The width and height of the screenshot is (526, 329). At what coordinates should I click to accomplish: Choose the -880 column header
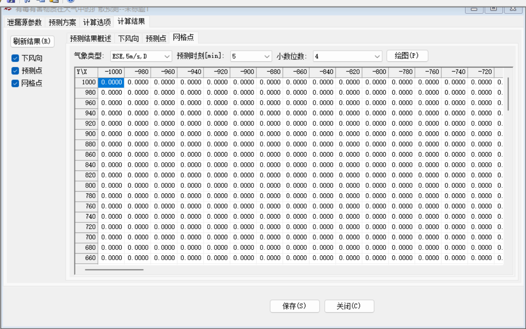pyautogui.click(x=270, y=72)
